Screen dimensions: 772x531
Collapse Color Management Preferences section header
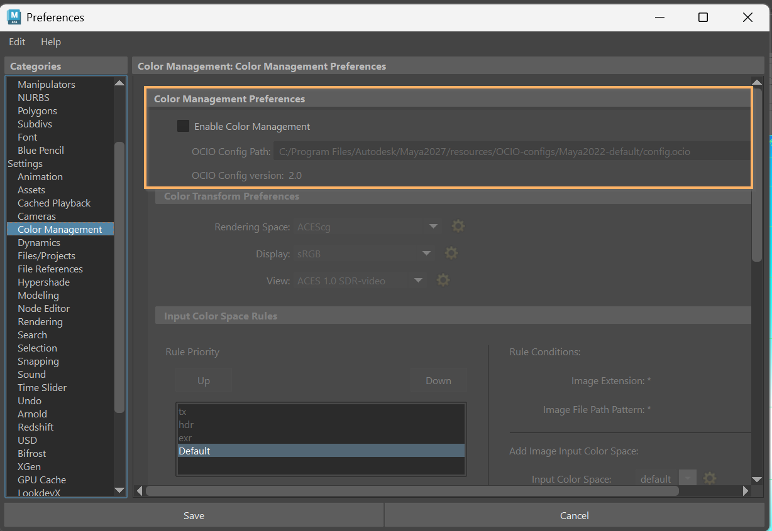tap(448, 99)
